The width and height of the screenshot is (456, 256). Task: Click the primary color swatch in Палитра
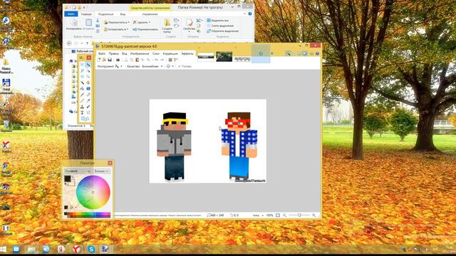coord(68,178)
